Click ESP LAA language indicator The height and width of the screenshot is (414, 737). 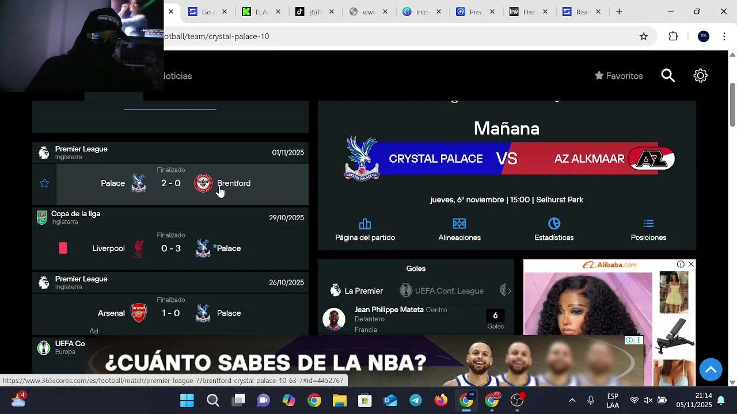pyautogui.click(x=613, y=400)
